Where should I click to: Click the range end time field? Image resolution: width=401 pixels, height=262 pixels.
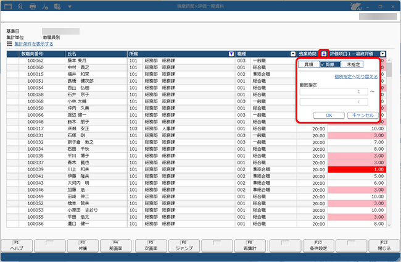(x=334, y=102)
